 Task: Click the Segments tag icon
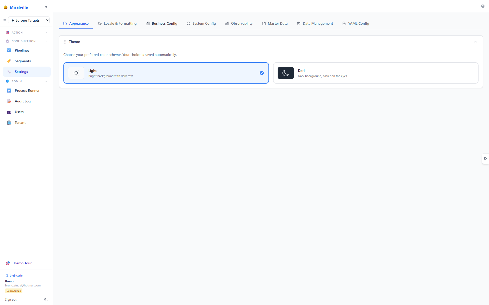(9, 61)
